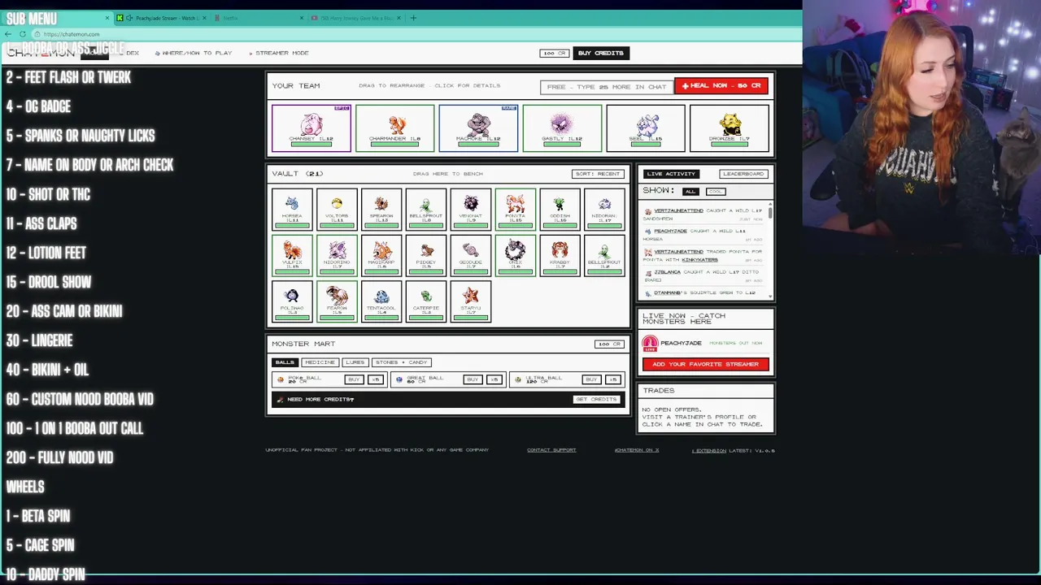Go back with the browser back arrow
Image resolution: width=1041 pixels, height=585 pixels.
(x=8, y=34)
